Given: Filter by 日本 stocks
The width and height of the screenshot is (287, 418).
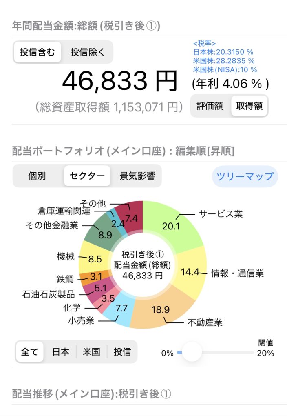Looking at the screenshot, I should (61, 351).
